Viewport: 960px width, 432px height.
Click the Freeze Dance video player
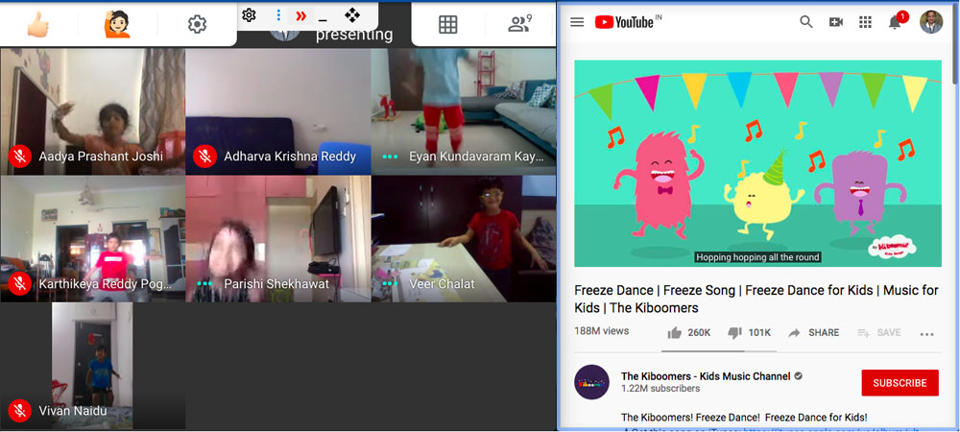[757, 163]
